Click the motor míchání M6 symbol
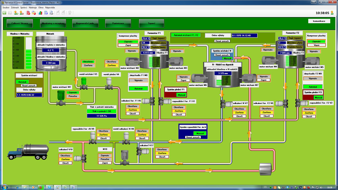The width and height of the screenshot is (338, 190). [198, 78]
